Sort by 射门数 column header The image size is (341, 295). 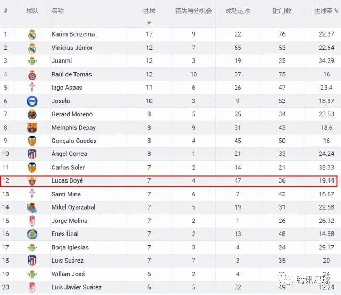(x=282, y=11)
